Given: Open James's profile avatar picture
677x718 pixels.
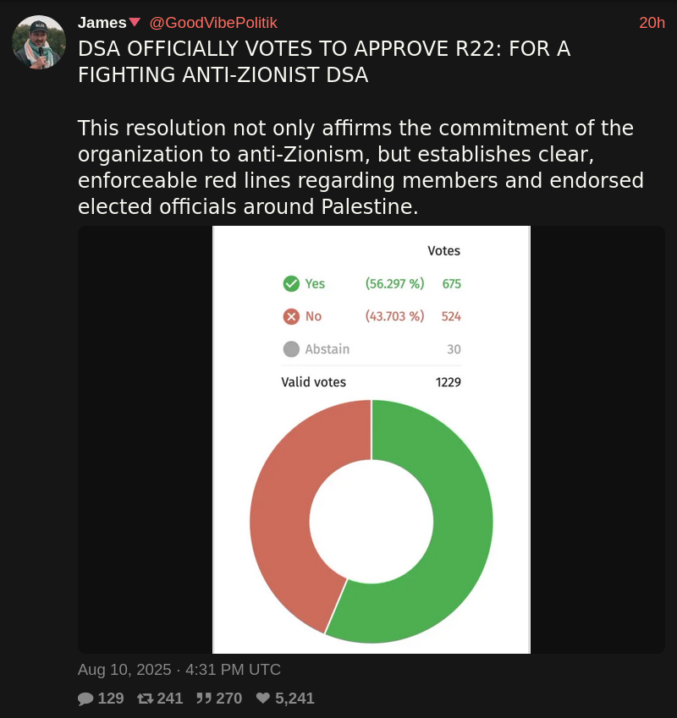Looking at the screenshot, I should coord(39,42).
